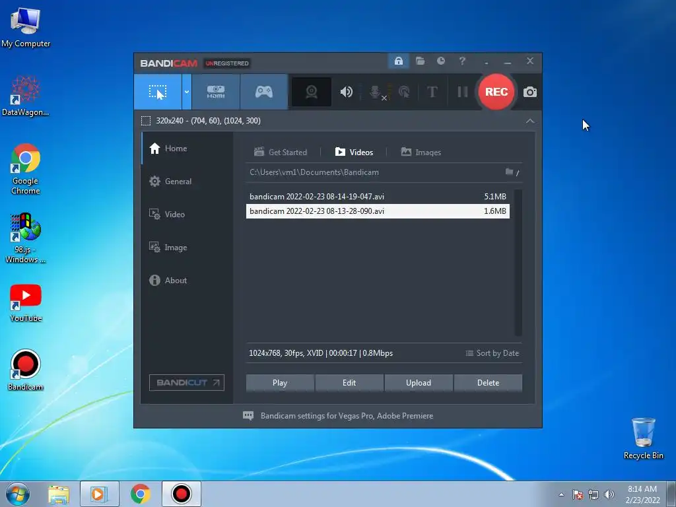Click the pause recording icon
Image resolution: width=676 pixels, height=507 pixels.
click(x=463, y=92)
